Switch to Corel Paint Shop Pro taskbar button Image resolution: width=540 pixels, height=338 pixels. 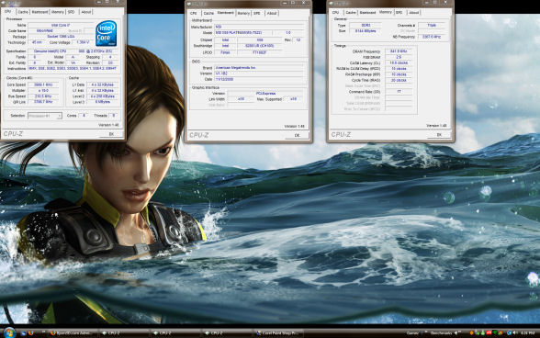pyautogui.click(x=278, y=333)
